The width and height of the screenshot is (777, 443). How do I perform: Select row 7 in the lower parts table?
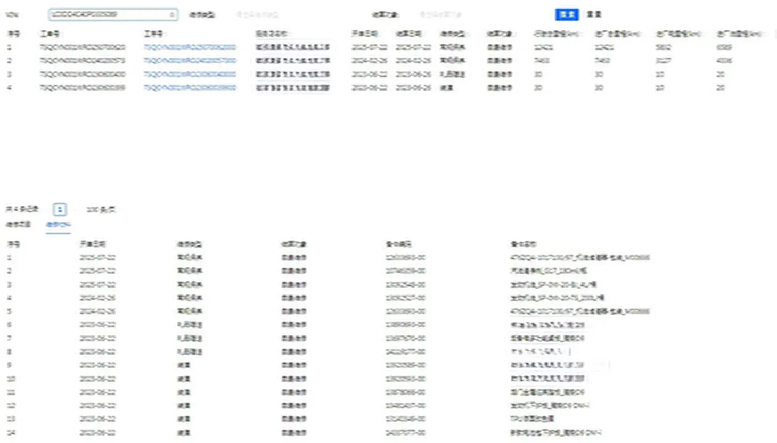[320, 338]
